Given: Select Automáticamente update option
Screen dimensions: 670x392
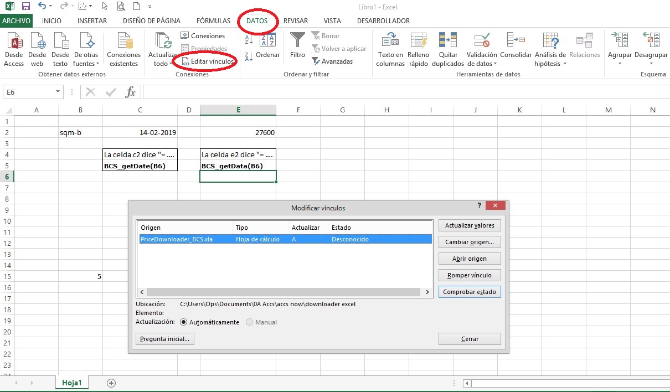Looking at the screenshot, I should click(210, 322).
